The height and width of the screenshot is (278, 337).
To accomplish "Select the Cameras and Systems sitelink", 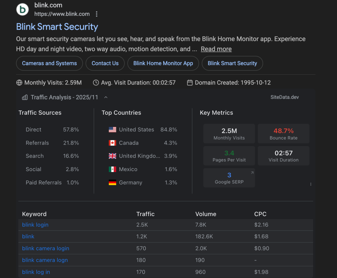I will 49,63.
